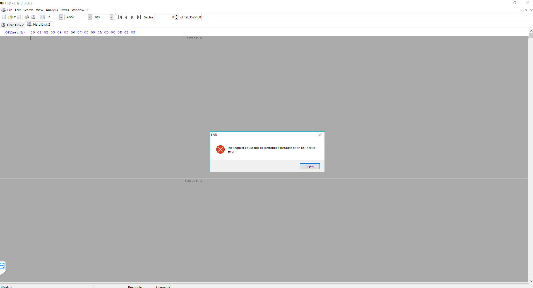Click the vertical scrollbar down arrow
The image size is (533, 288).
(x=531, y=281)
